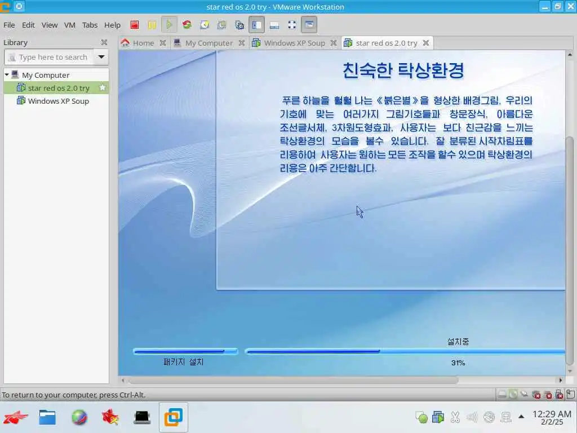The image size is (577, 433).
Task: Toggle the show library sidebar icon
Action: tap(256, 25)
